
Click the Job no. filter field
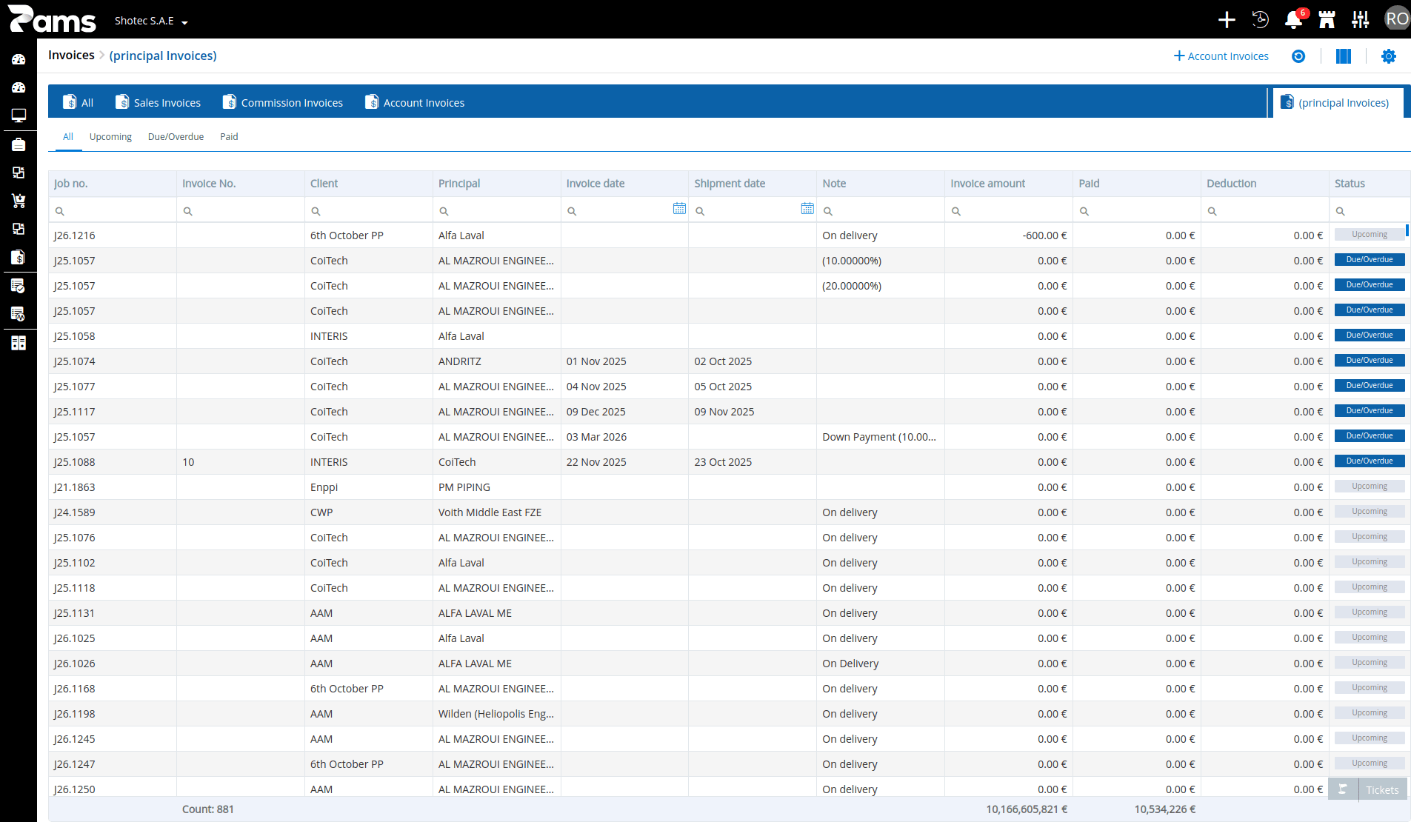point(113,210)
